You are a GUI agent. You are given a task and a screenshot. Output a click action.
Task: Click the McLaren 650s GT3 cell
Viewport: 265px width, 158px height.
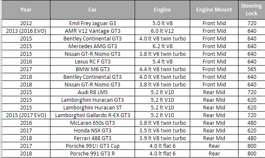click(92, 123)
